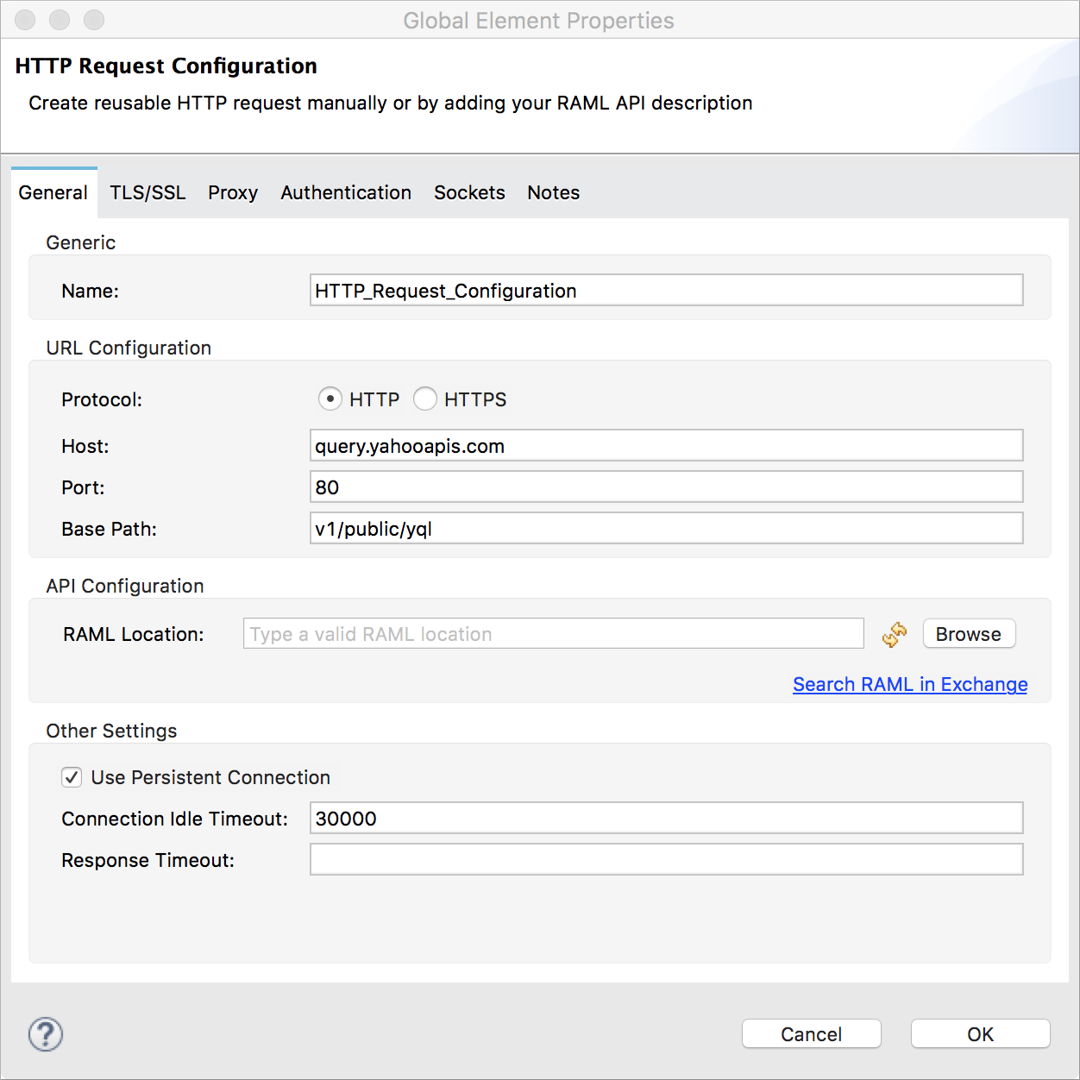1080x1080 pixels.
Task: Select the General tab
Action: pos(53,192)
